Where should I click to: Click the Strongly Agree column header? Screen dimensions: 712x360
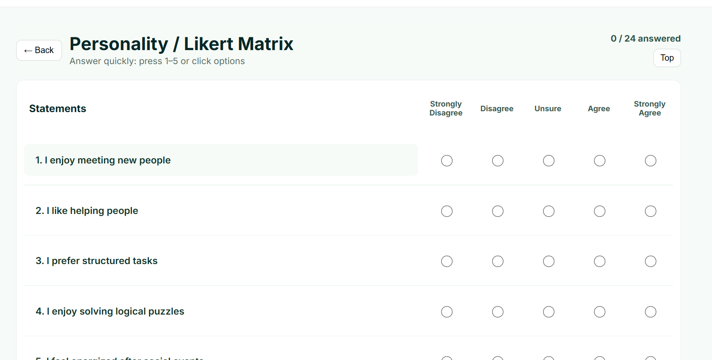[x=650, y=108]
